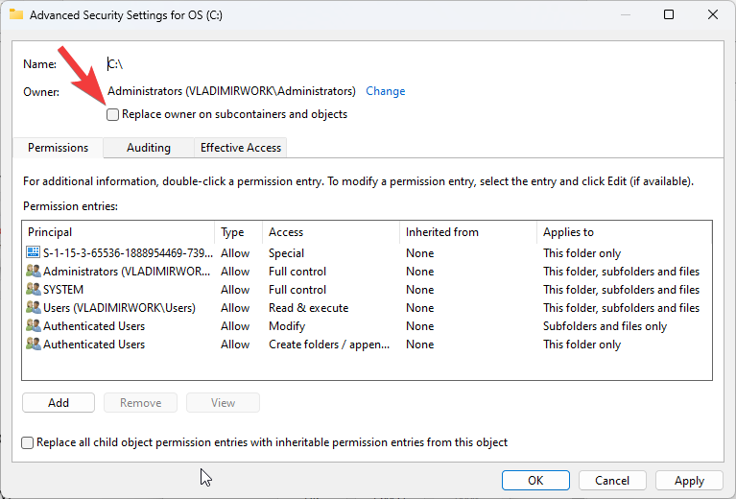Screen dimensions: 736x499
Task: Open the Effective Access tab
Action: pos(240,148)
